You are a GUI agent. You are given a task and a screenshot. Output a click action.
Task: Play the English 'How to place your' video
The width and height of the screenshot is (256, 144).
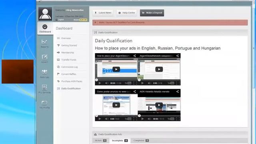[x=116, y=69]
